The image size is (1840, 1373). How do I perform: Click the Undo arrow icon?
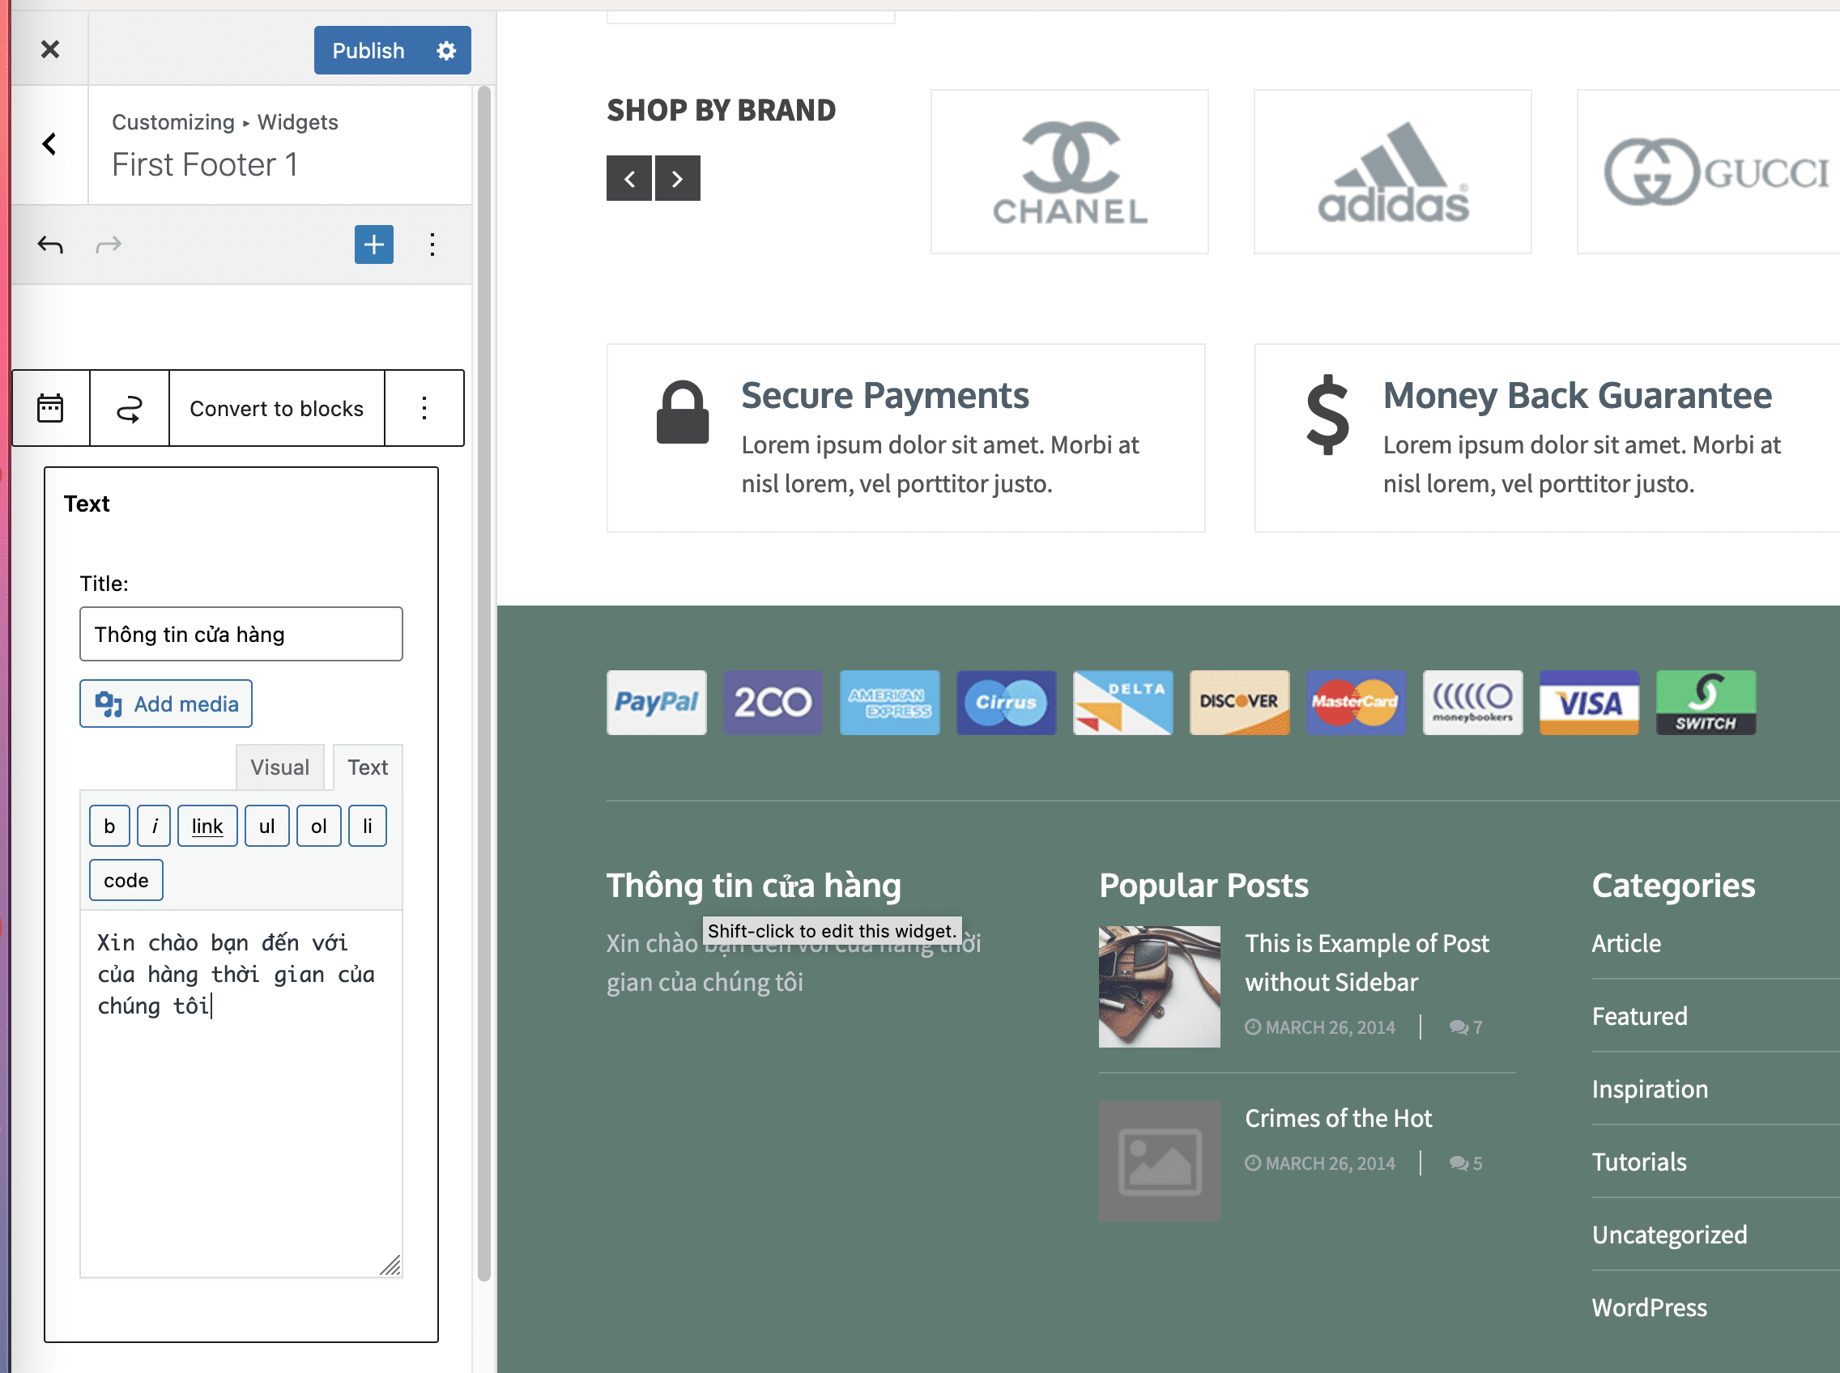50,244
